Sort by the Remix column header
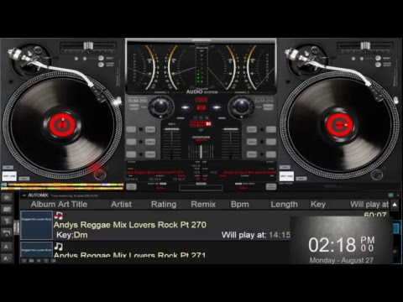Screen dimensions: 403x302 pos(203,204)
